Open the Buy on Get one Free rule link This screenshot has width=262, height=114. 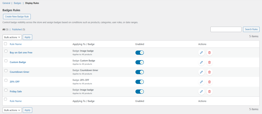tap(21, 53)
